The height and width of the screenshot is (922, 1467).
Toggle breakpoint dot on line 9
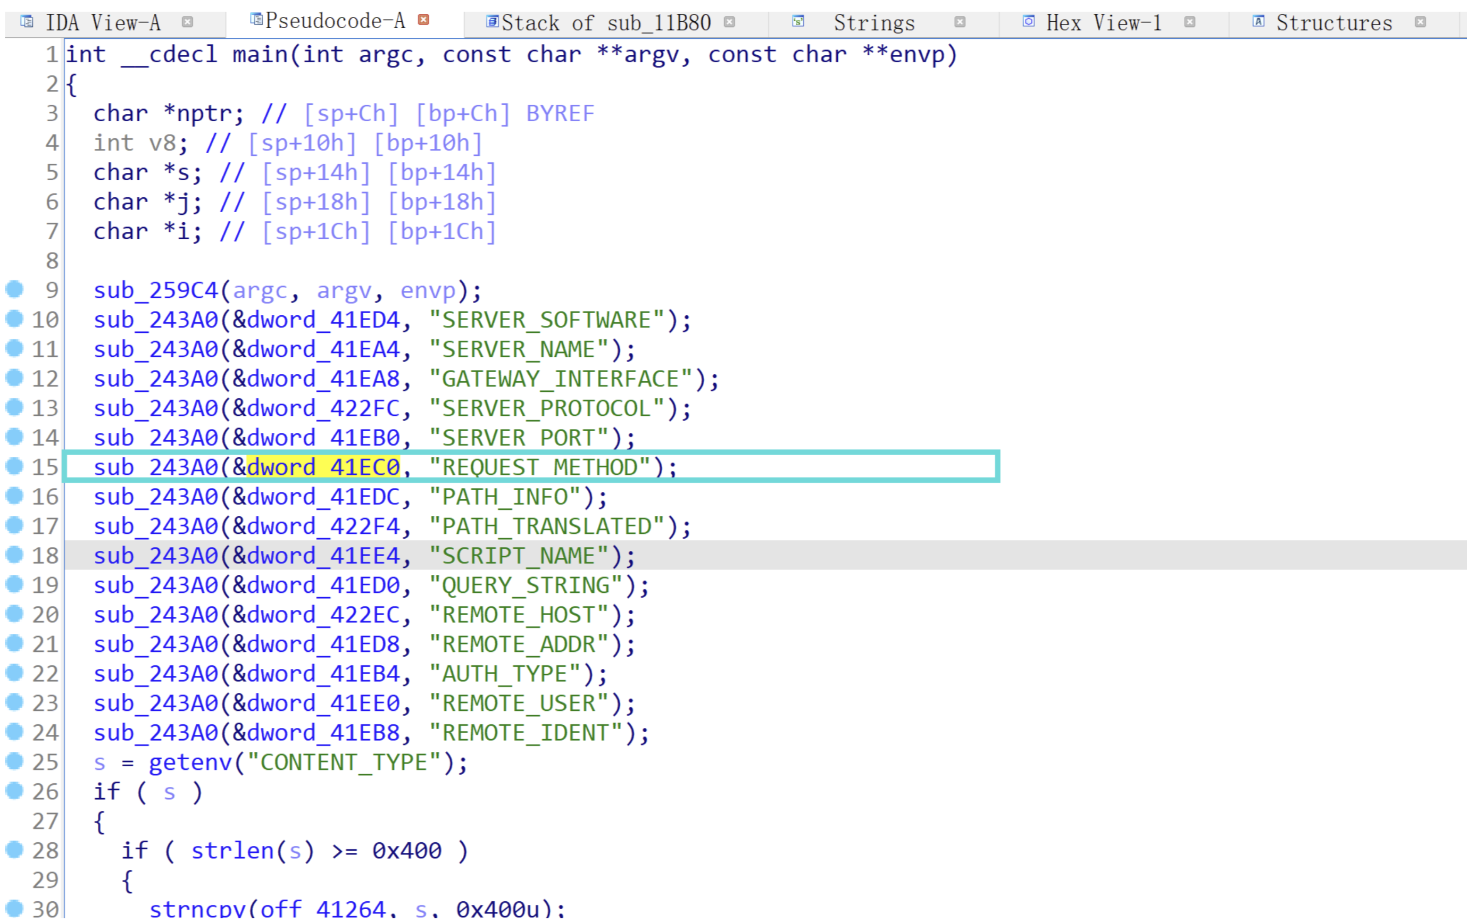[14, 289]
